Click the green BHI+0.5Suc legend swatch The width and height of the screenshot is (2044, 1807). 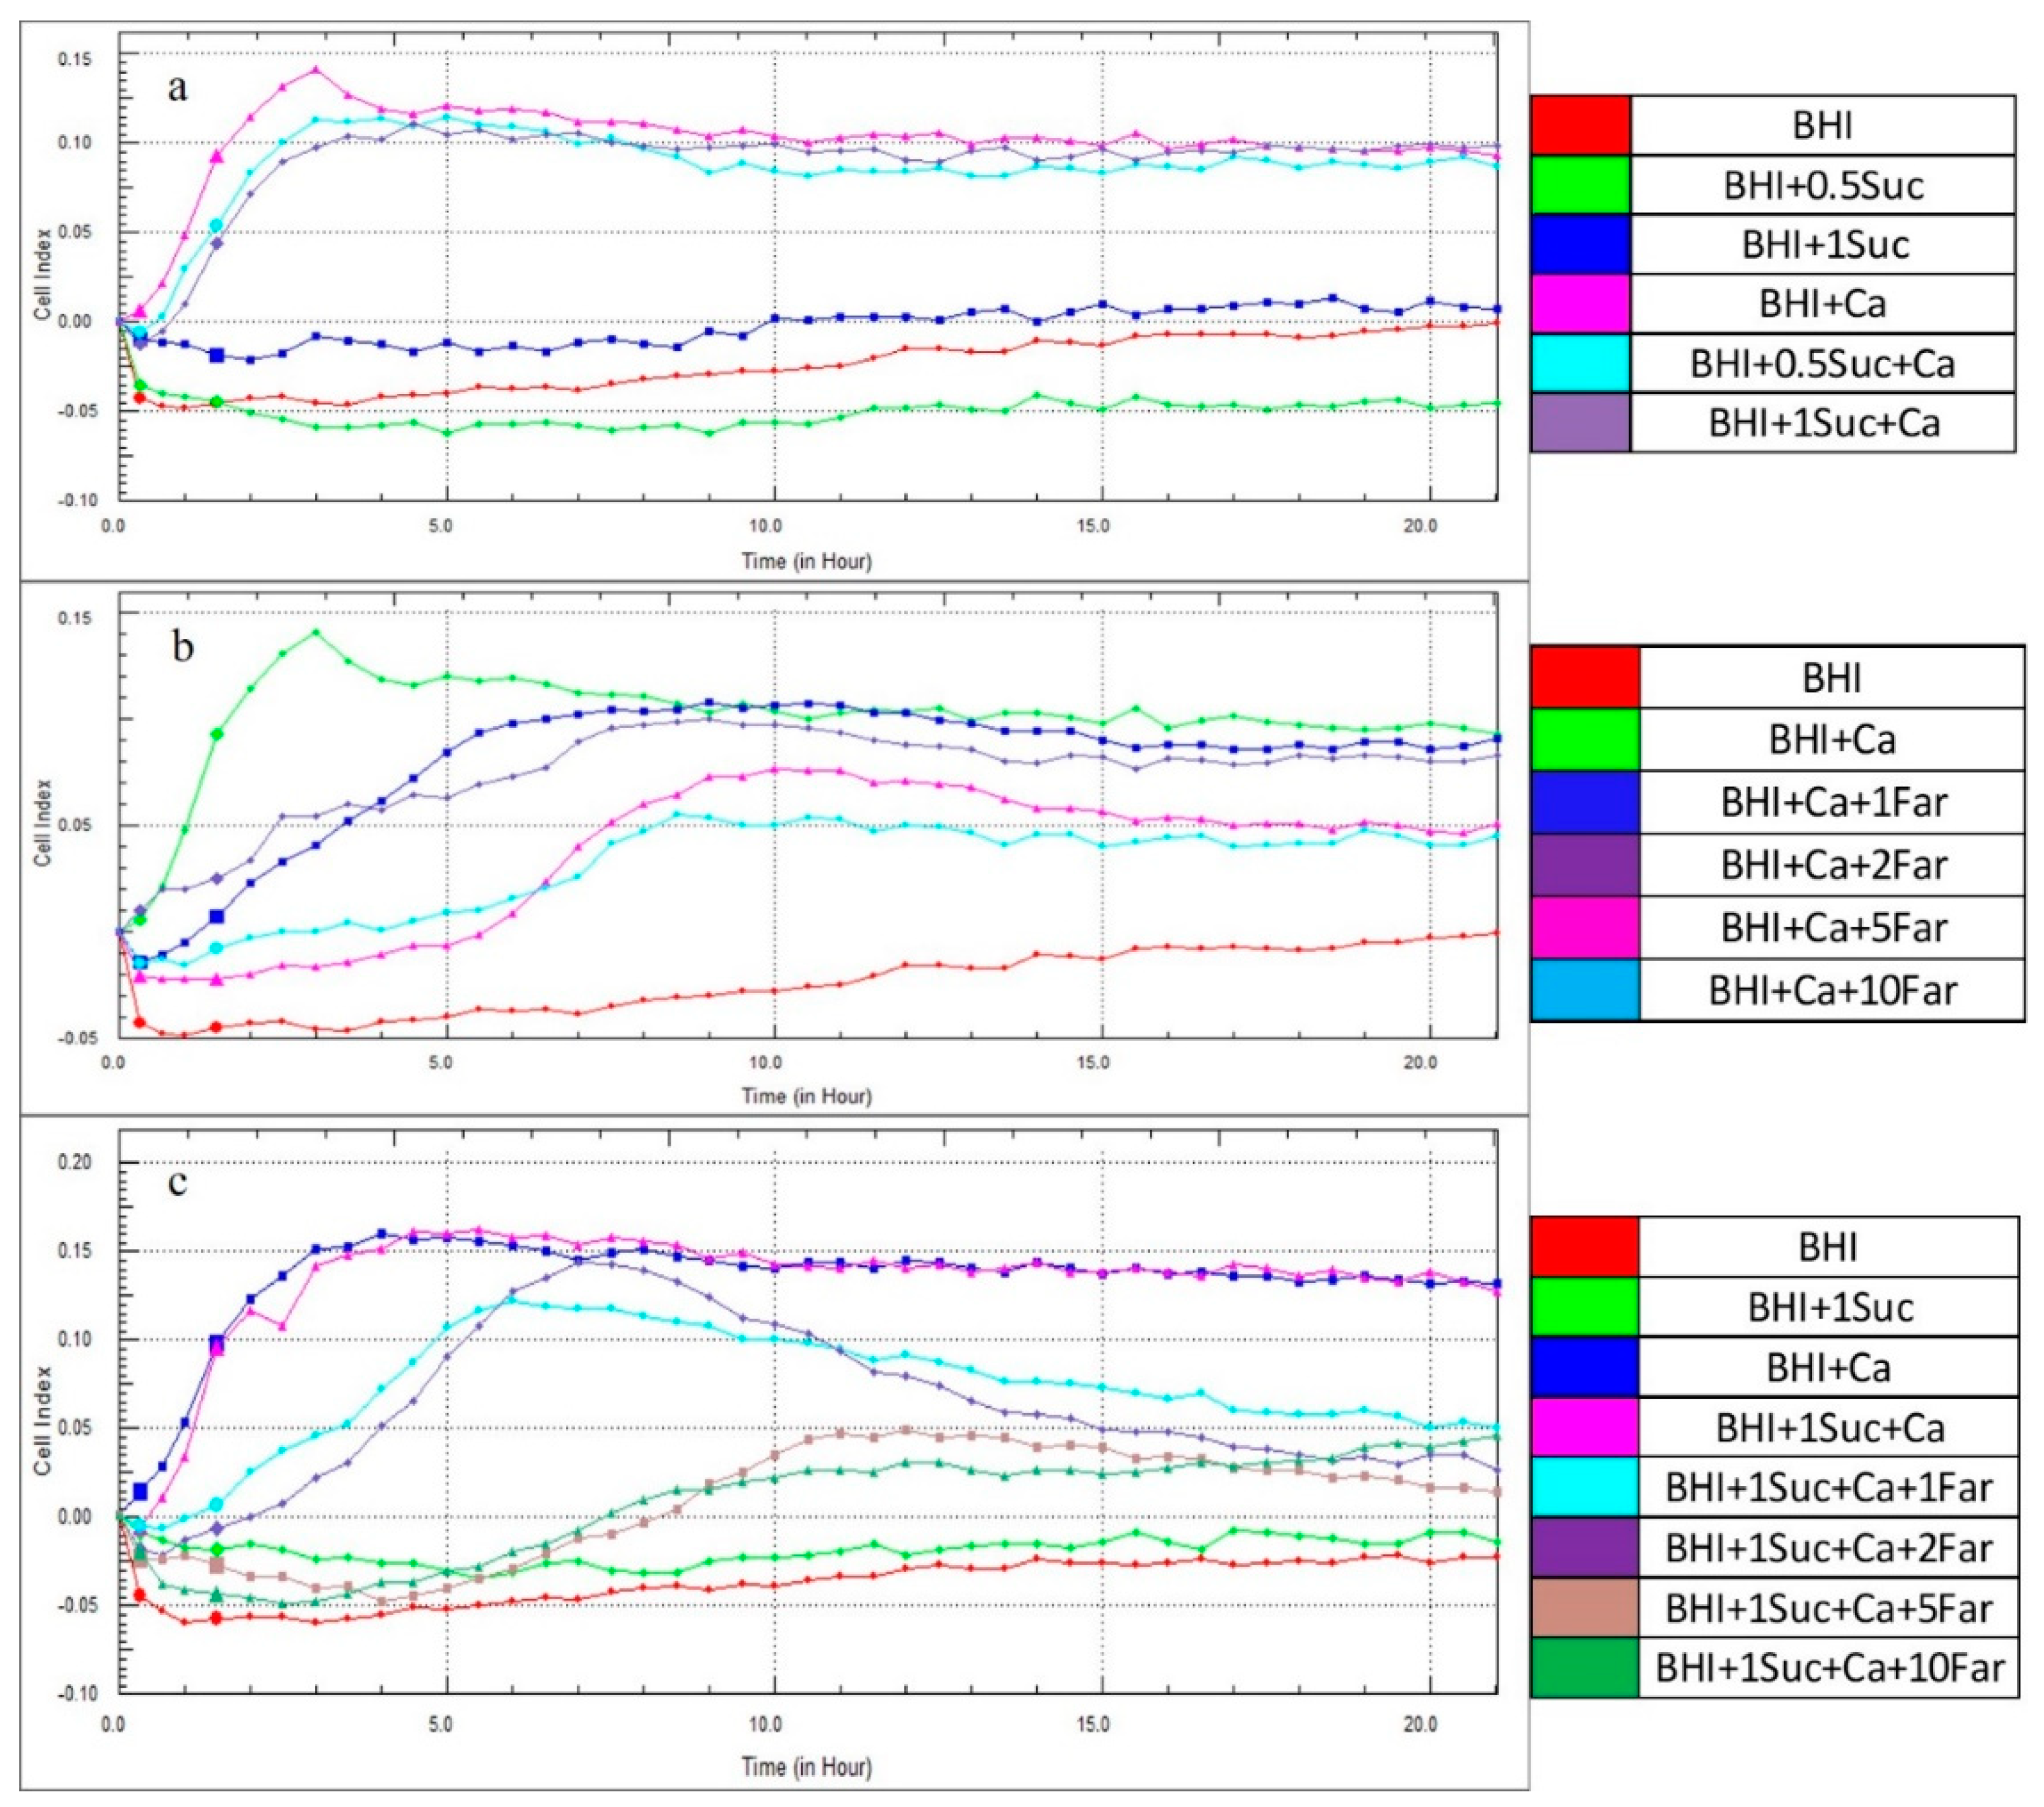tap(1580, 185)
